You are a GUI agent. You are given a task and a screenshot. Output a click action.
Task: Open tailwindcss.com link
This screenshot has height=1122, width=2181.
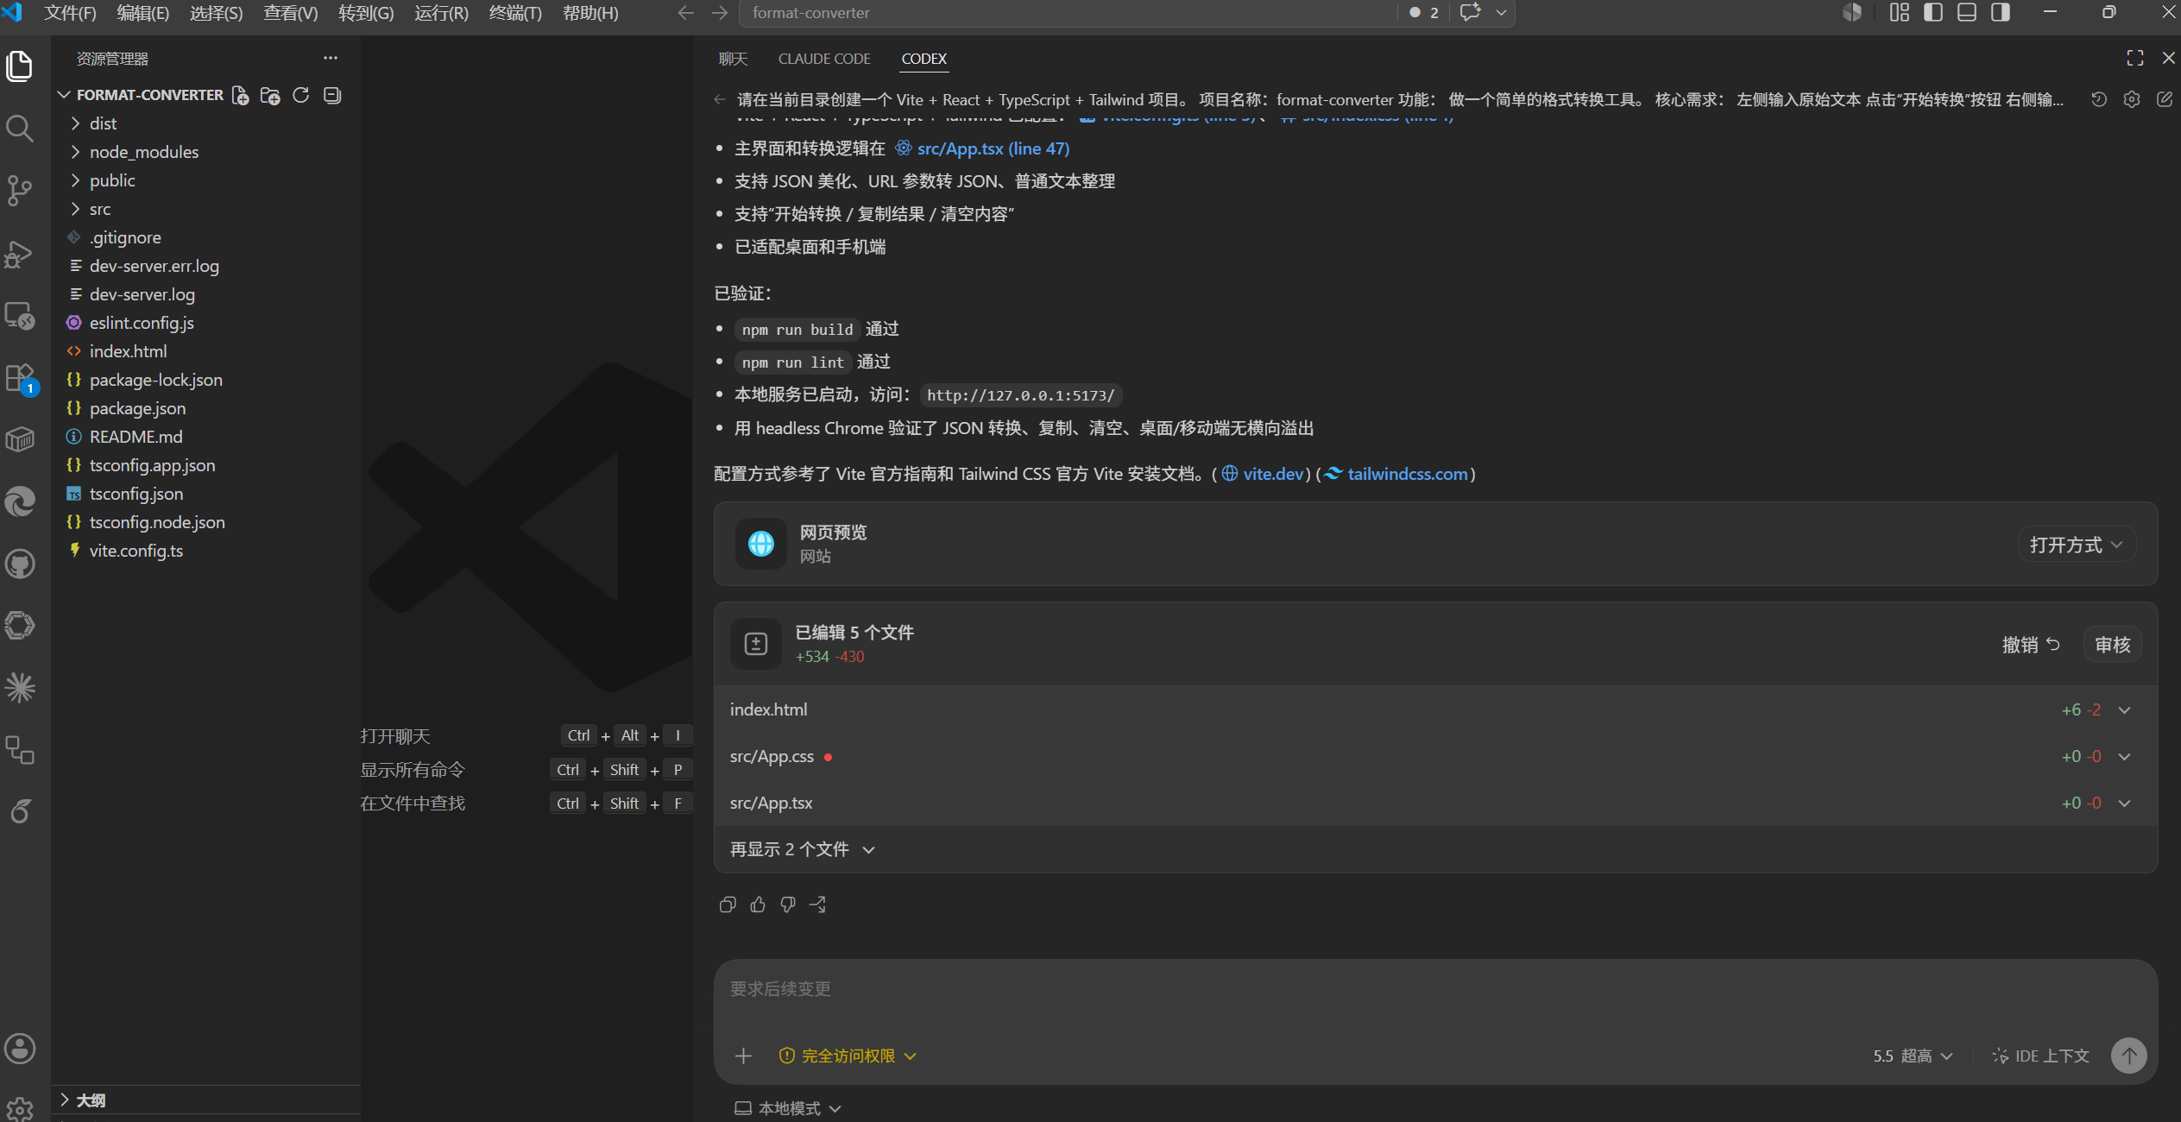point(1396,474)
